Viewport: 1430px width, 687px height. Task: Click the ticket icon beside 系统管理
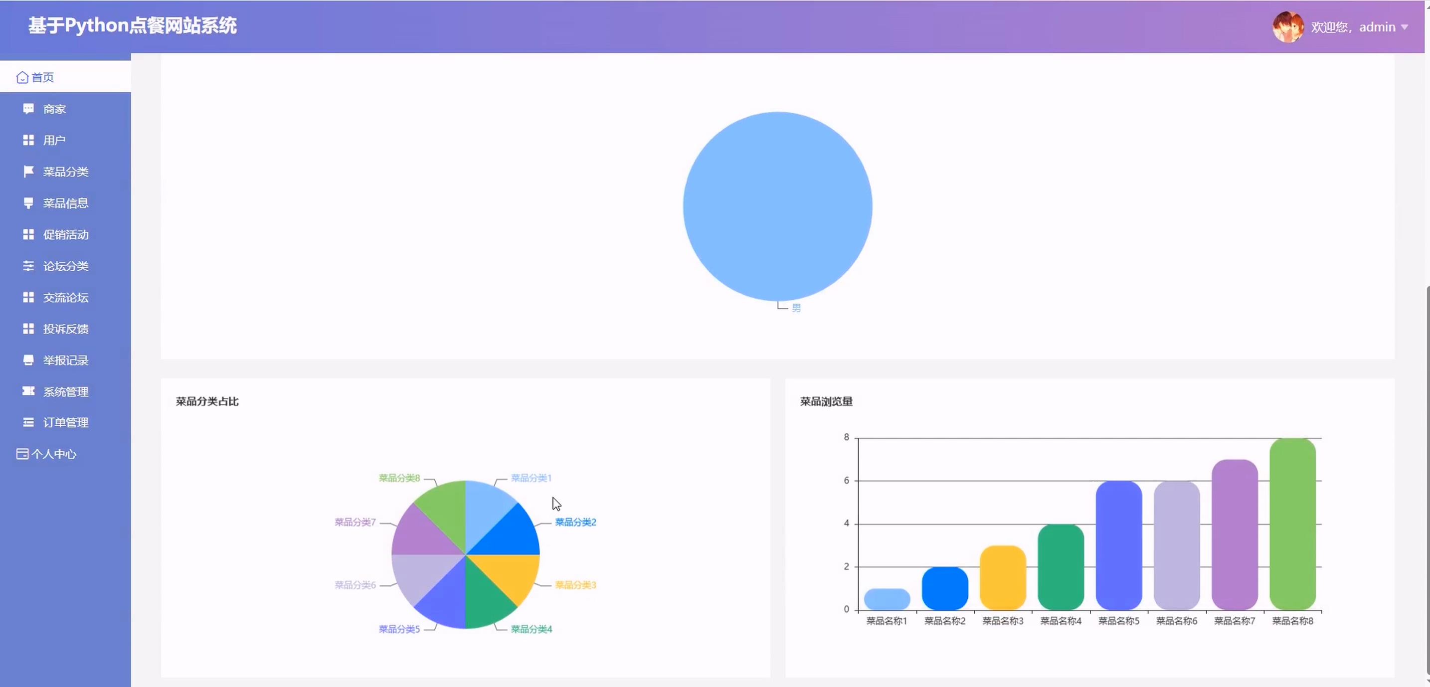click(x=28, y=391)
